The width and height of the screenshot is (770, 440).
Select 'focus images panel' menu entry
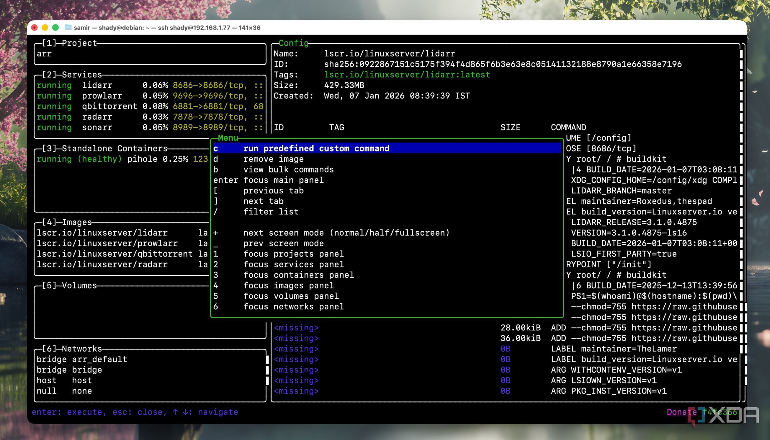point(387,285)
